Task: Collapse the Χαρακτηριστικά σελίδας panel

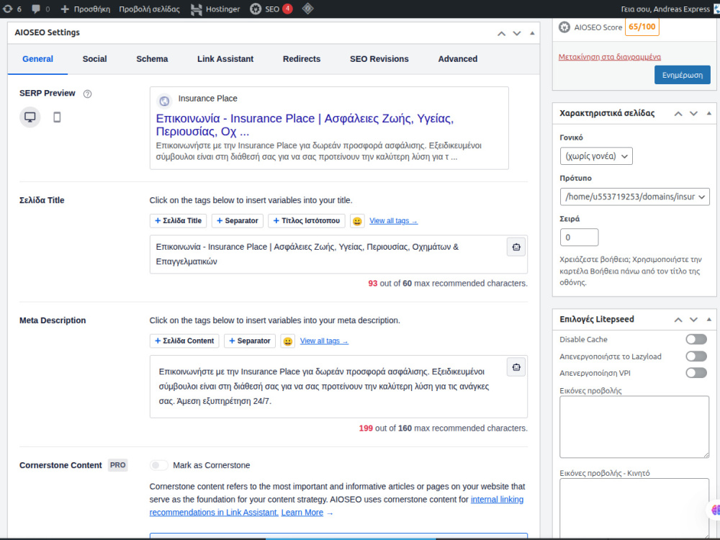Action: click(x=709, y=114)
